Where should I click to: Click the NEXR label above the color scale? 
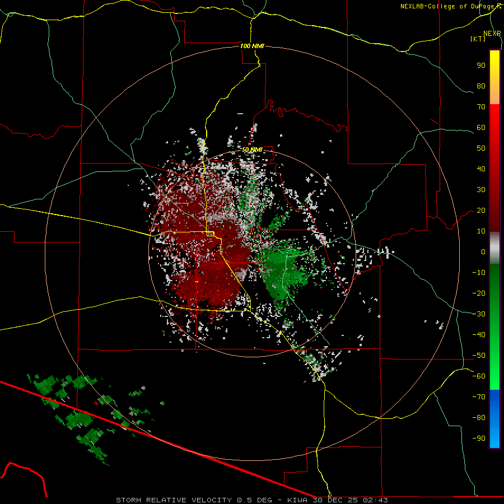click(x=492, y=34)
